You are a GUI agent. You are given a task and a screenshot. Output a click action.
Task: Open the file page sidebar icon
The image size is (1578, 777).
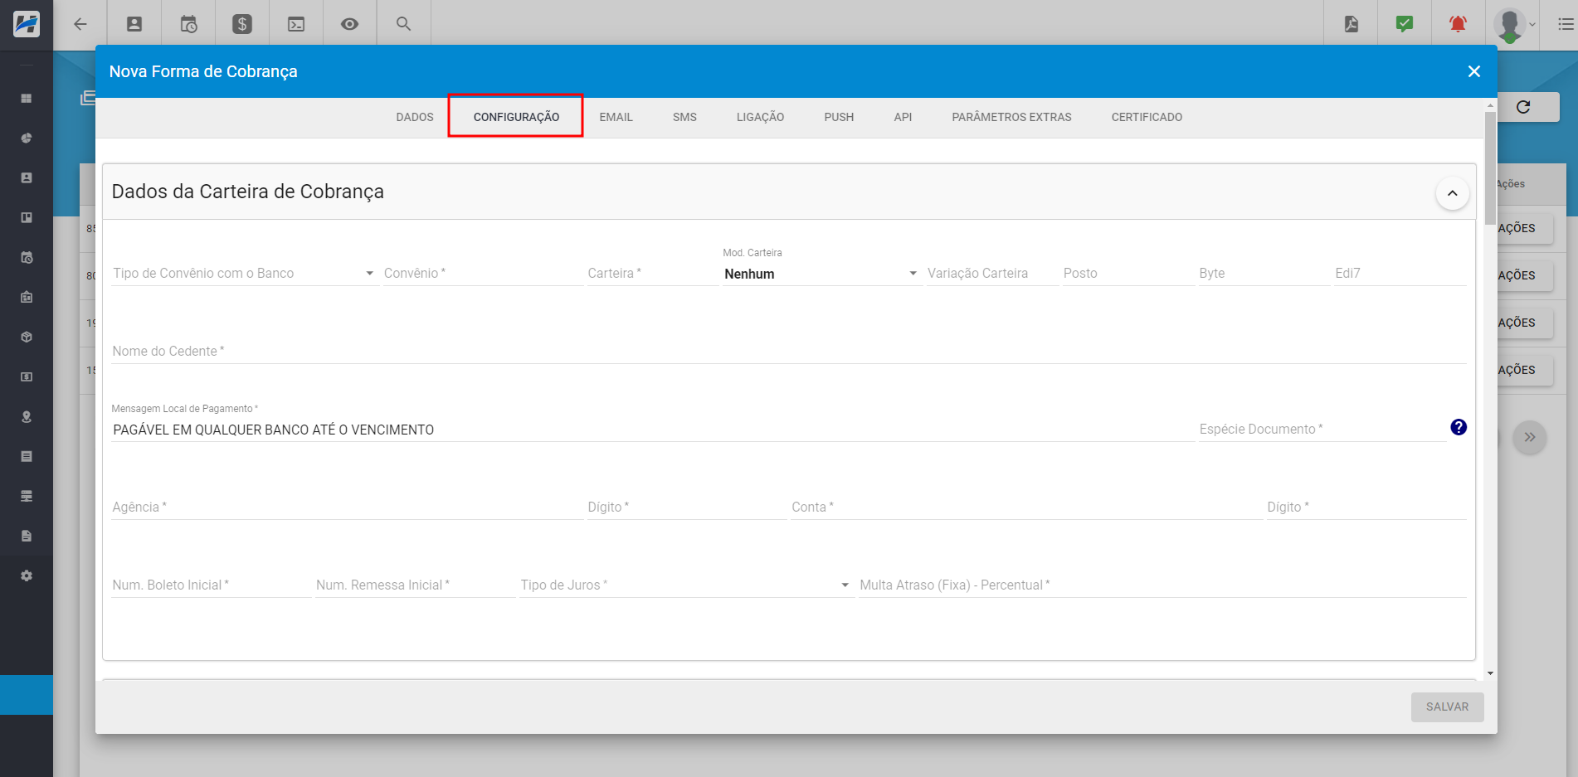27,537
